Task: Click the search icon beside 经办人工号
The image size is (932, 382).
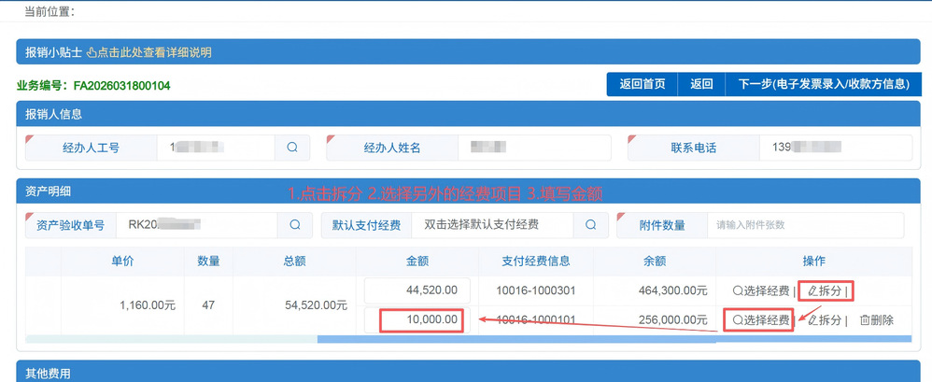Action: (x=292, y=148)
